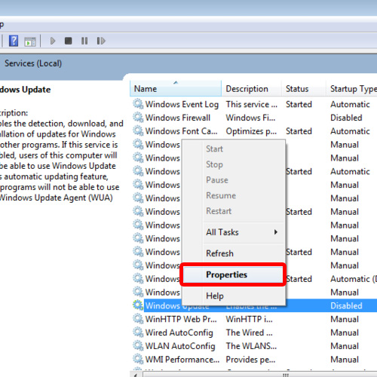
Task: Select Refresh from the context menu
Action: coord(233,253)
